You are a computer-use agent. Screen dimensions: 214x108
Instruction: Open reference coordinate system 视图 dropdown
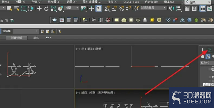coord(72,8)
